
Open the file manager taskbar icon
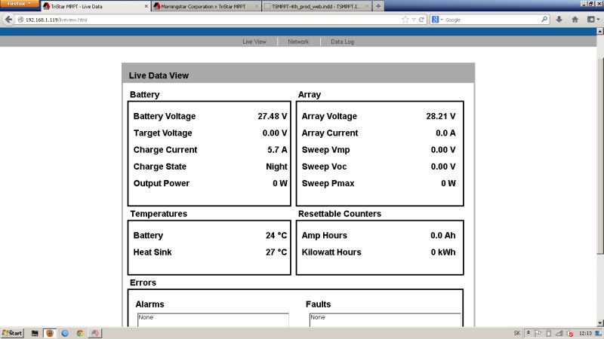click(x=35, y=333)
